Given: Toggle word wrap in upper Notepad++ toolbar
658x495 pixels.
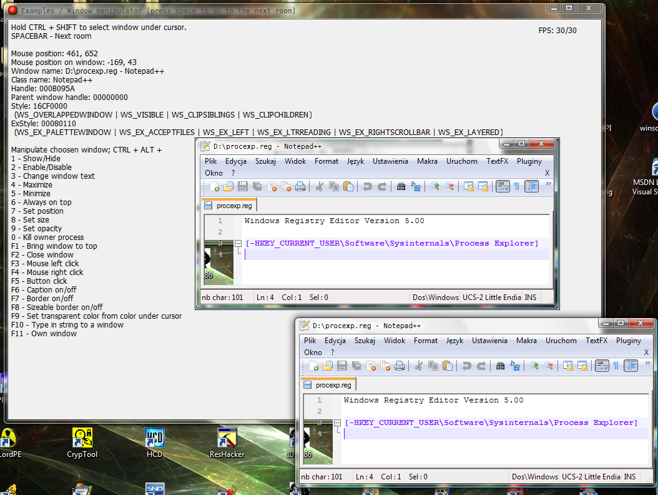Looking at the screenshot, I should [x=503, y=186].
